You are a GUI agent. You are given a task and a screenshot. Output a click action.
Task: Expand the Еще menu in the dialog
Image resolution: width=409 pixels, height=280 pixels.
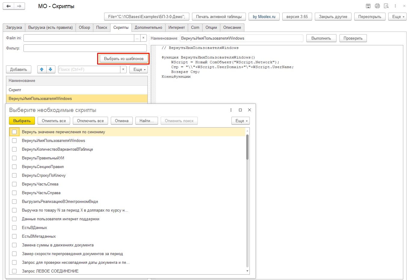point(240,121)
